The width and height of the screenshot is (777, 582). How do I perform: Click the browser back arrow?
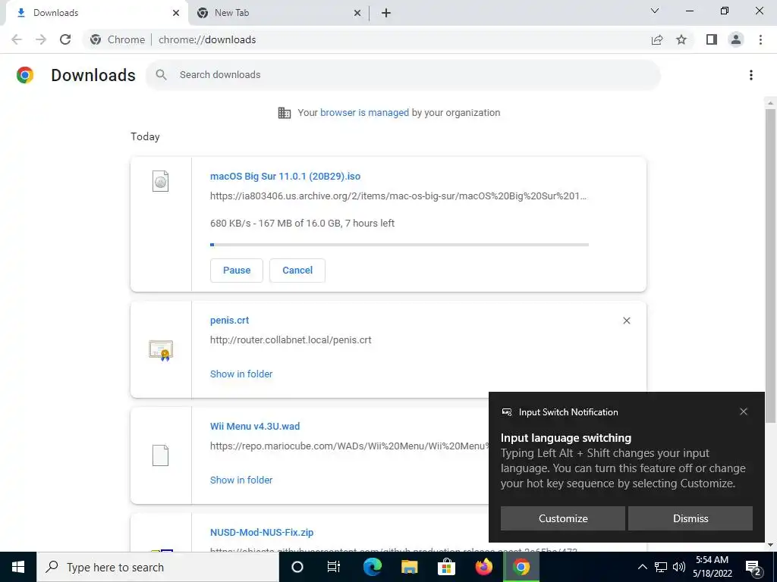click(17, 39)
